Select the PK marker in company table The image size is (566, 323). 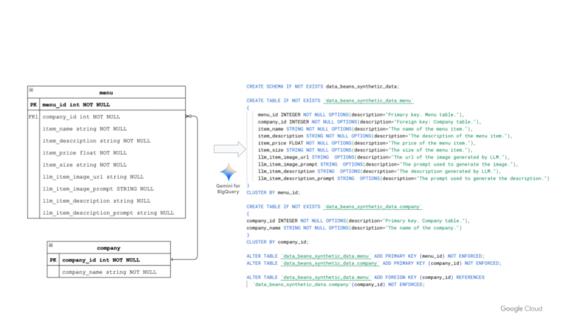53,260
